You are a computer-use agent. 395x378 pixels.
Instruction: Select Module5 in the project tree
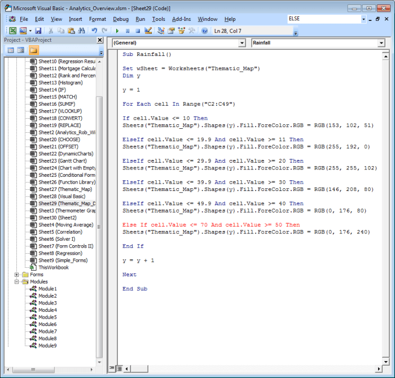tap(47, 317)
